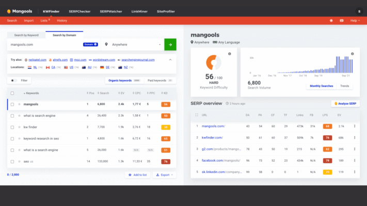Select the US location link
Image resolution: width=367 pixels, height=206 pixels.
point(71,67)
